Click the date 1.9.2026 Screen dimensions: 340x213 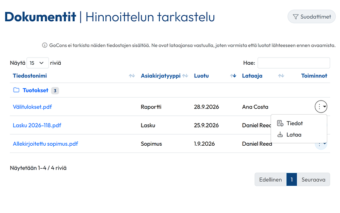tap(204, 144)
